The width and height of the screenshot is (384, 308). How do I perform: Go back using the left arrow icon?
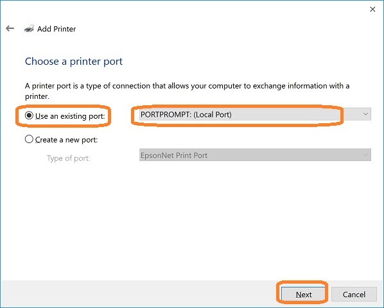click(x=10, y=29)
